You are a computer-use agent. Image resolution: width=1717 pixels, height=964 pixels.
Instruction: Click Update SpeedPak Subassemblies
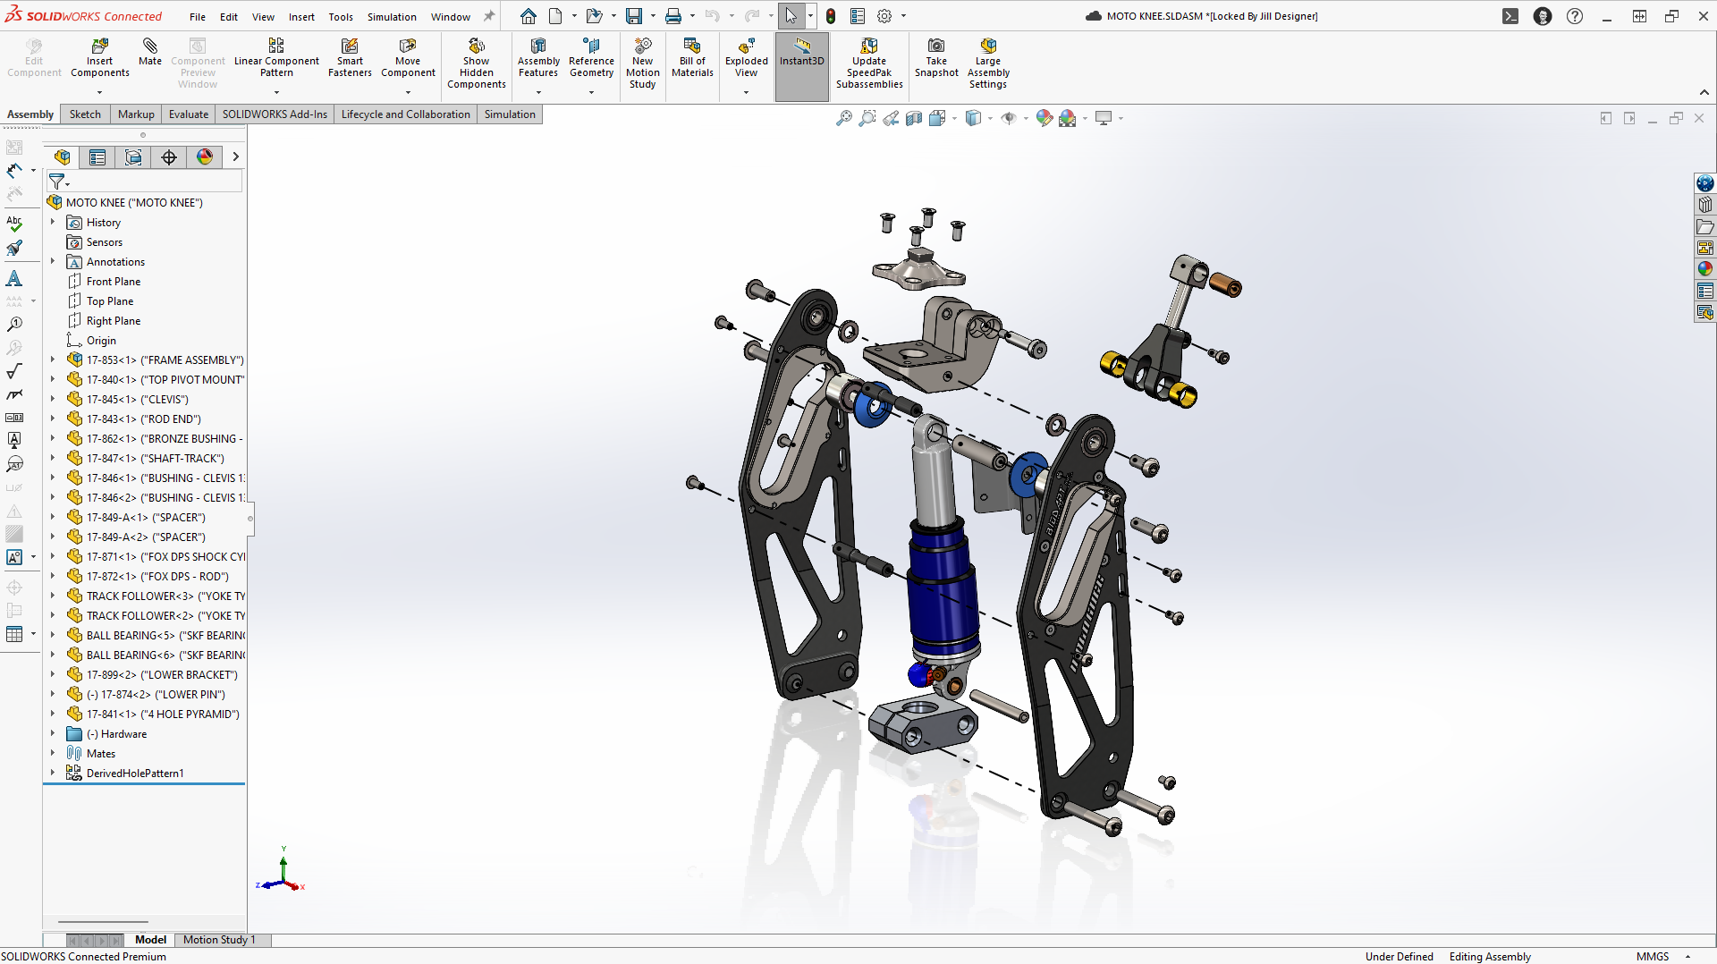[x=868, y=59]
